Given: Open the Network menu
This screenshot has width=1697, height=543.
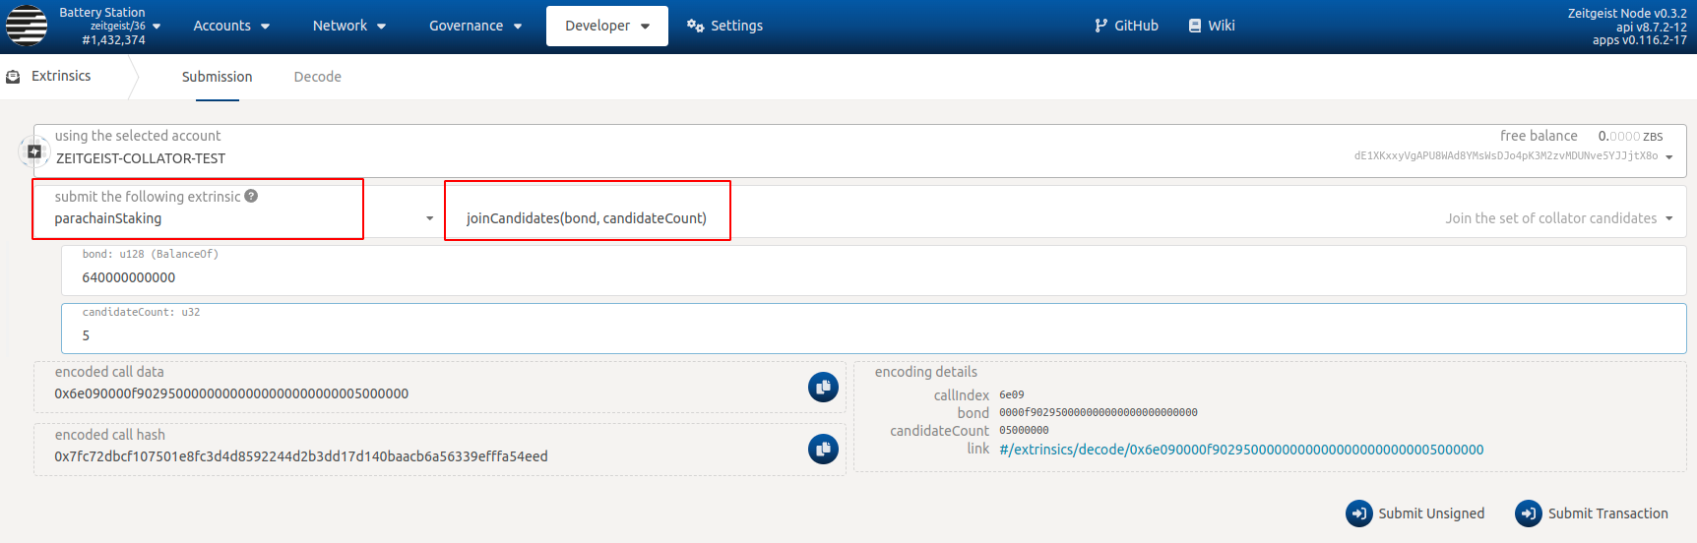Looking at the screenshot, I should 348,26.
